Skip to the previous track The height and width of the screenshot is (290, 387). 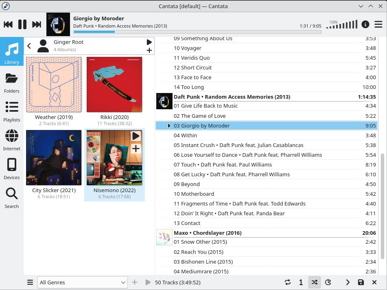8,24
